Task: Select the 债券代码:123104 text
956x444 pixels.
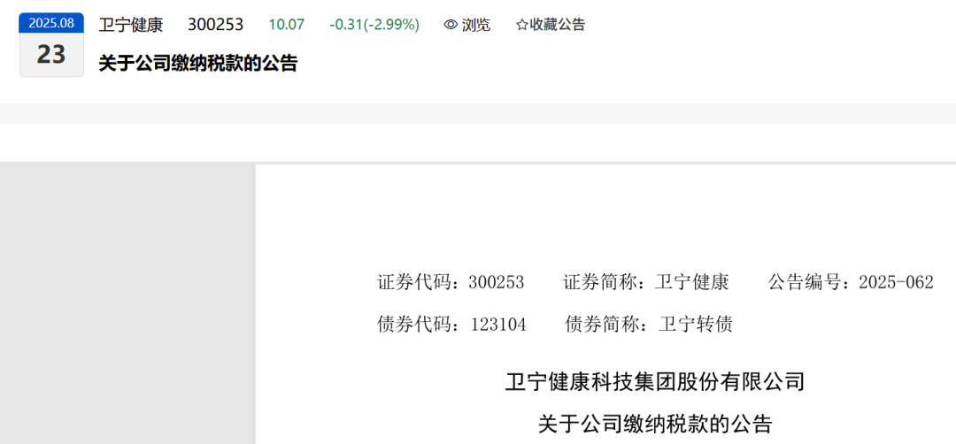Action: [x=451, y=324]
